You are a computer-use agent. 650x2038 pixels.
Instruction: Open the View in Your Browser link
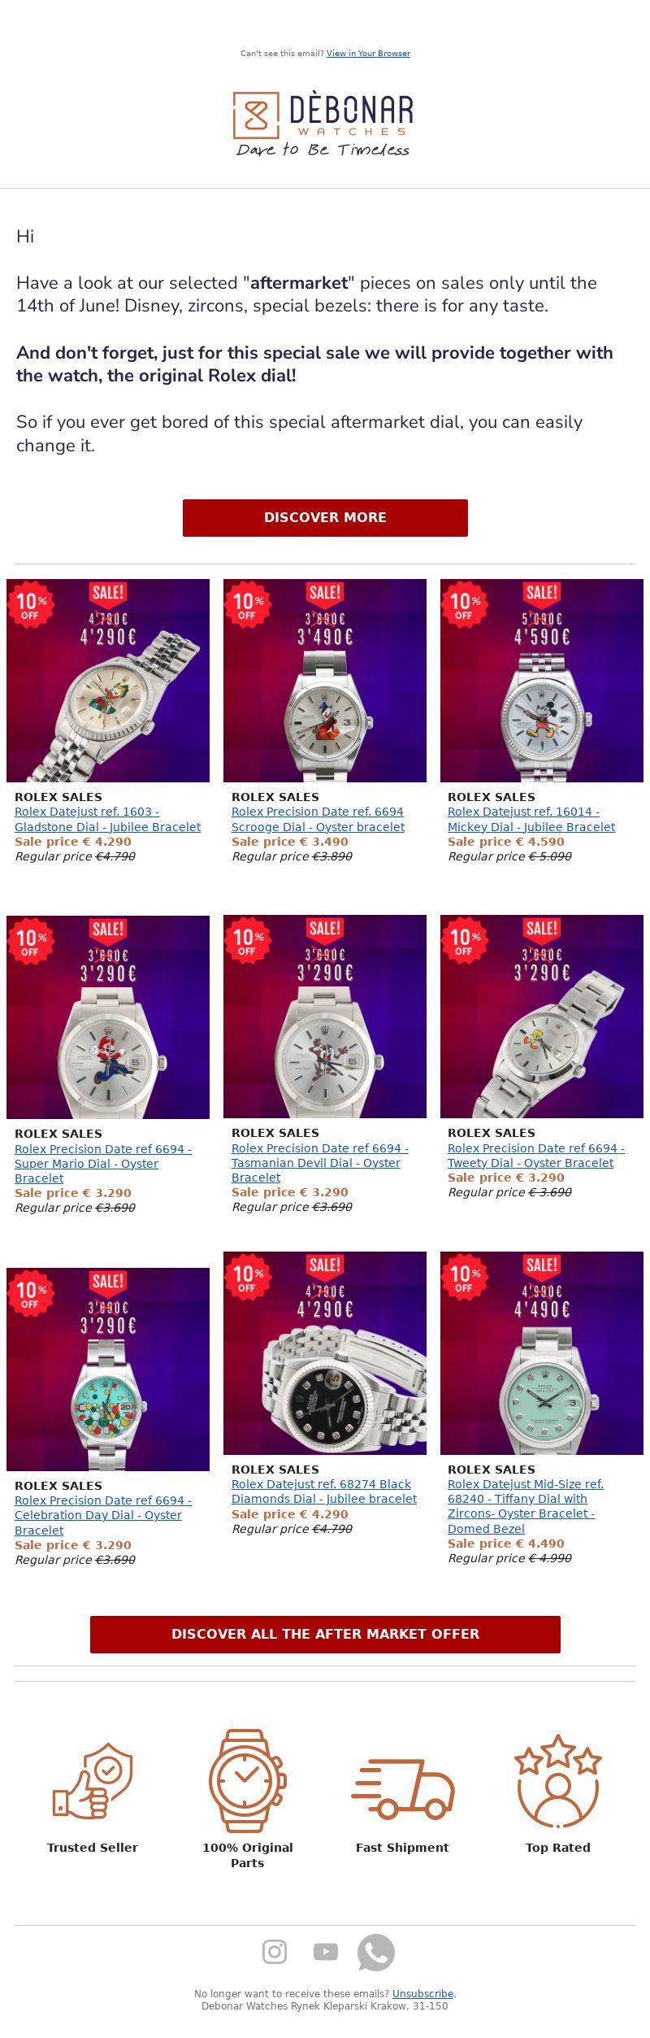(368, 54)
